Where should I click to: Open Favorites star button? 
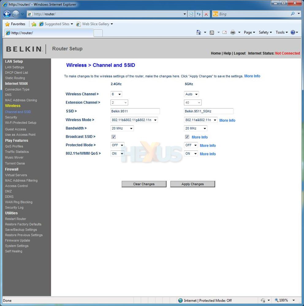15,24
